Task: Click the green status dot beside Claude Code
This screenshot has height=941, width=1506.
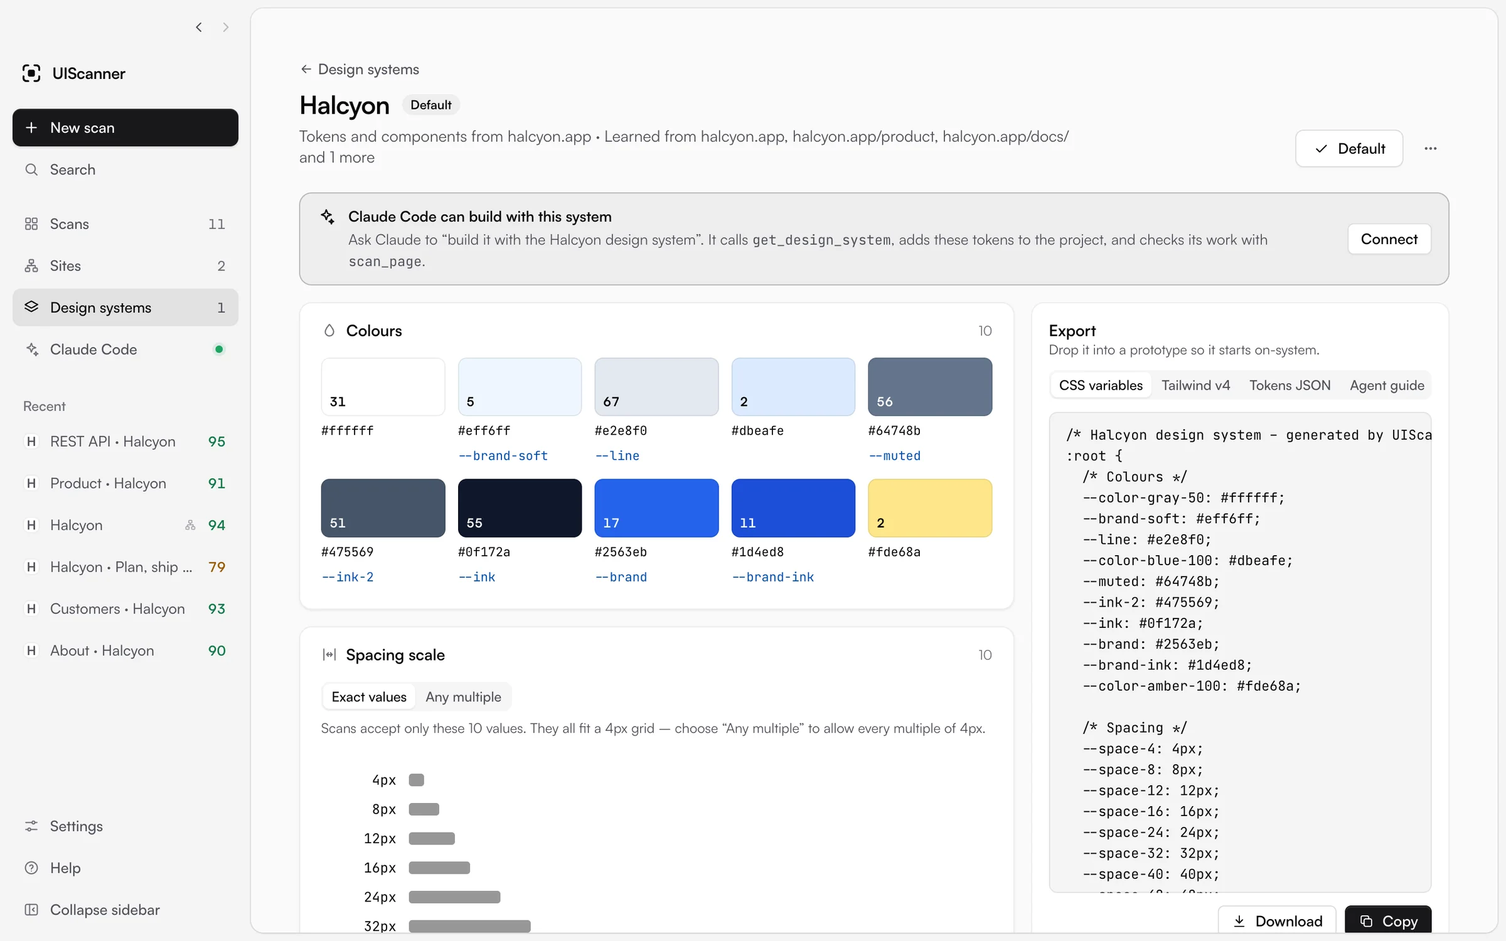Action: (x=219, y=349)
